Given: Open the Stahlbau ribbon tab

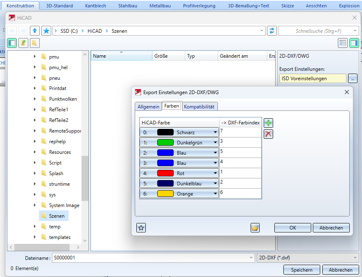Looking at the screenshot, I should tap(128, 6).
